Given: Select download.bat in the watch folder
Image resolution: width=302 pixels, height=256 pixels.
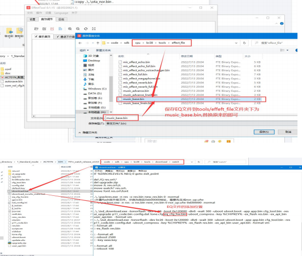Looking at the screenshot, I should (x=20, y=191).
